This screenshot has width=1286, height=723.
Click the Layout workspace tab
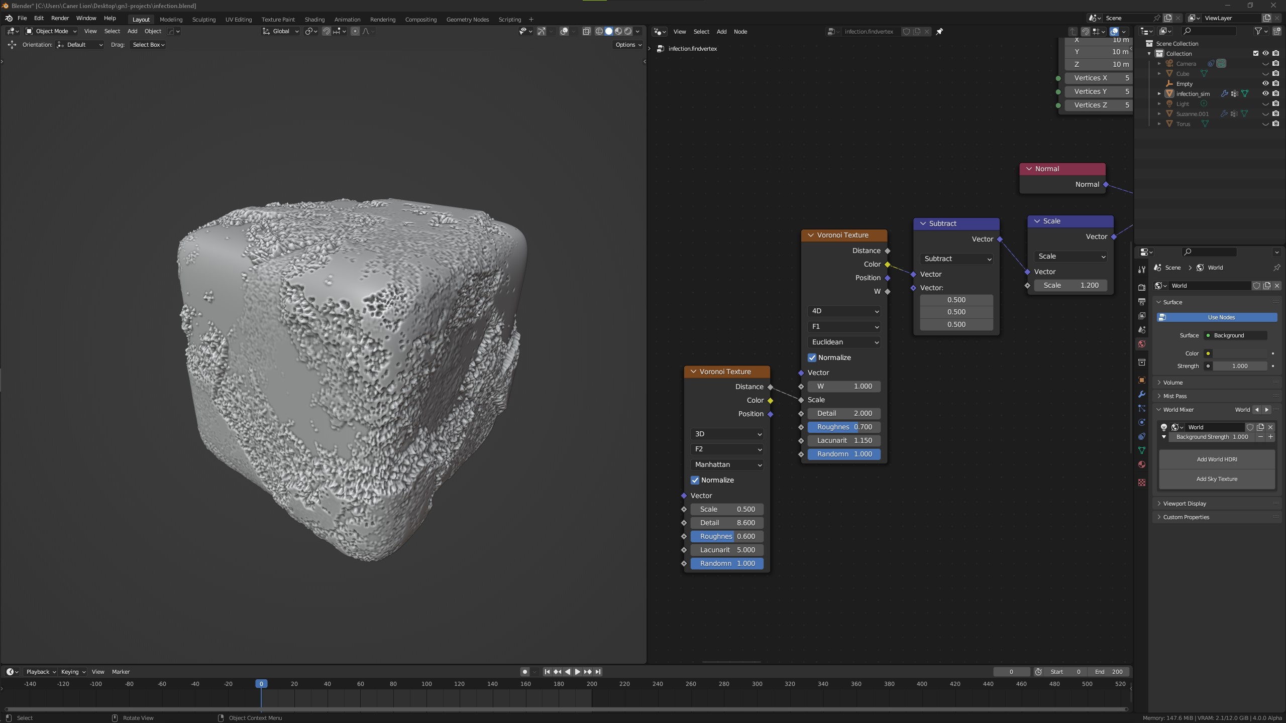point(141,19)
